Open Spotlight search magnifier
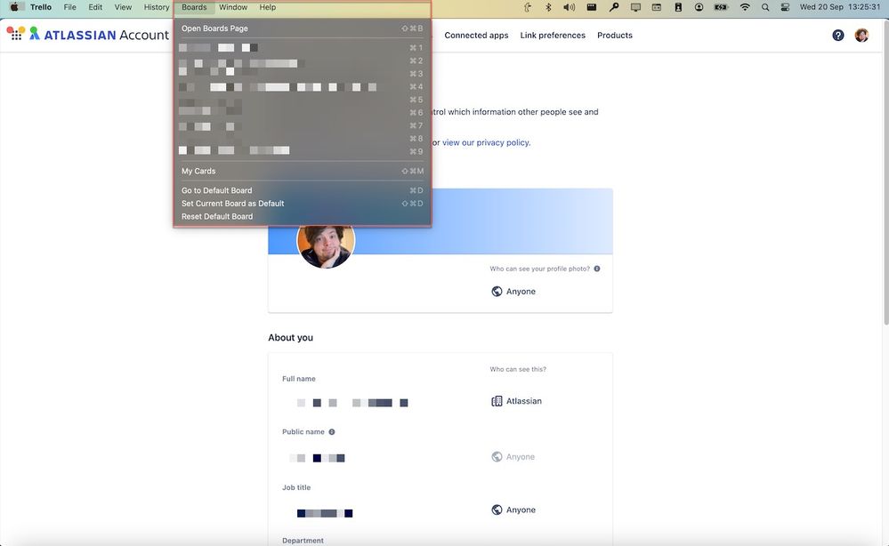This screenshot has height=546, width=889. tap(765, 7)
